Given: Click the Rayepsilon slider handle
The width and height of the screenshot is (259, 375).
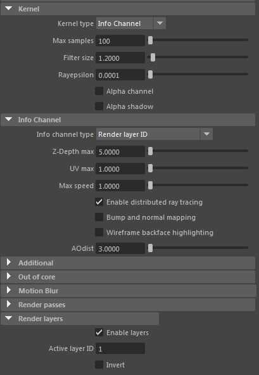Looking at the screenshot, I should (x=150, y=75).
